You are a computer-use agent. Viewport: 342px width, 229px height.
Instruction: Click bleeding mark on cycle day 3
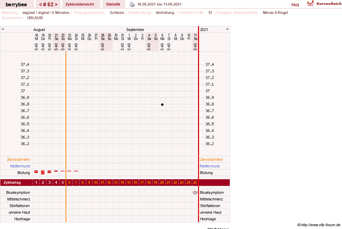[50, 172]
